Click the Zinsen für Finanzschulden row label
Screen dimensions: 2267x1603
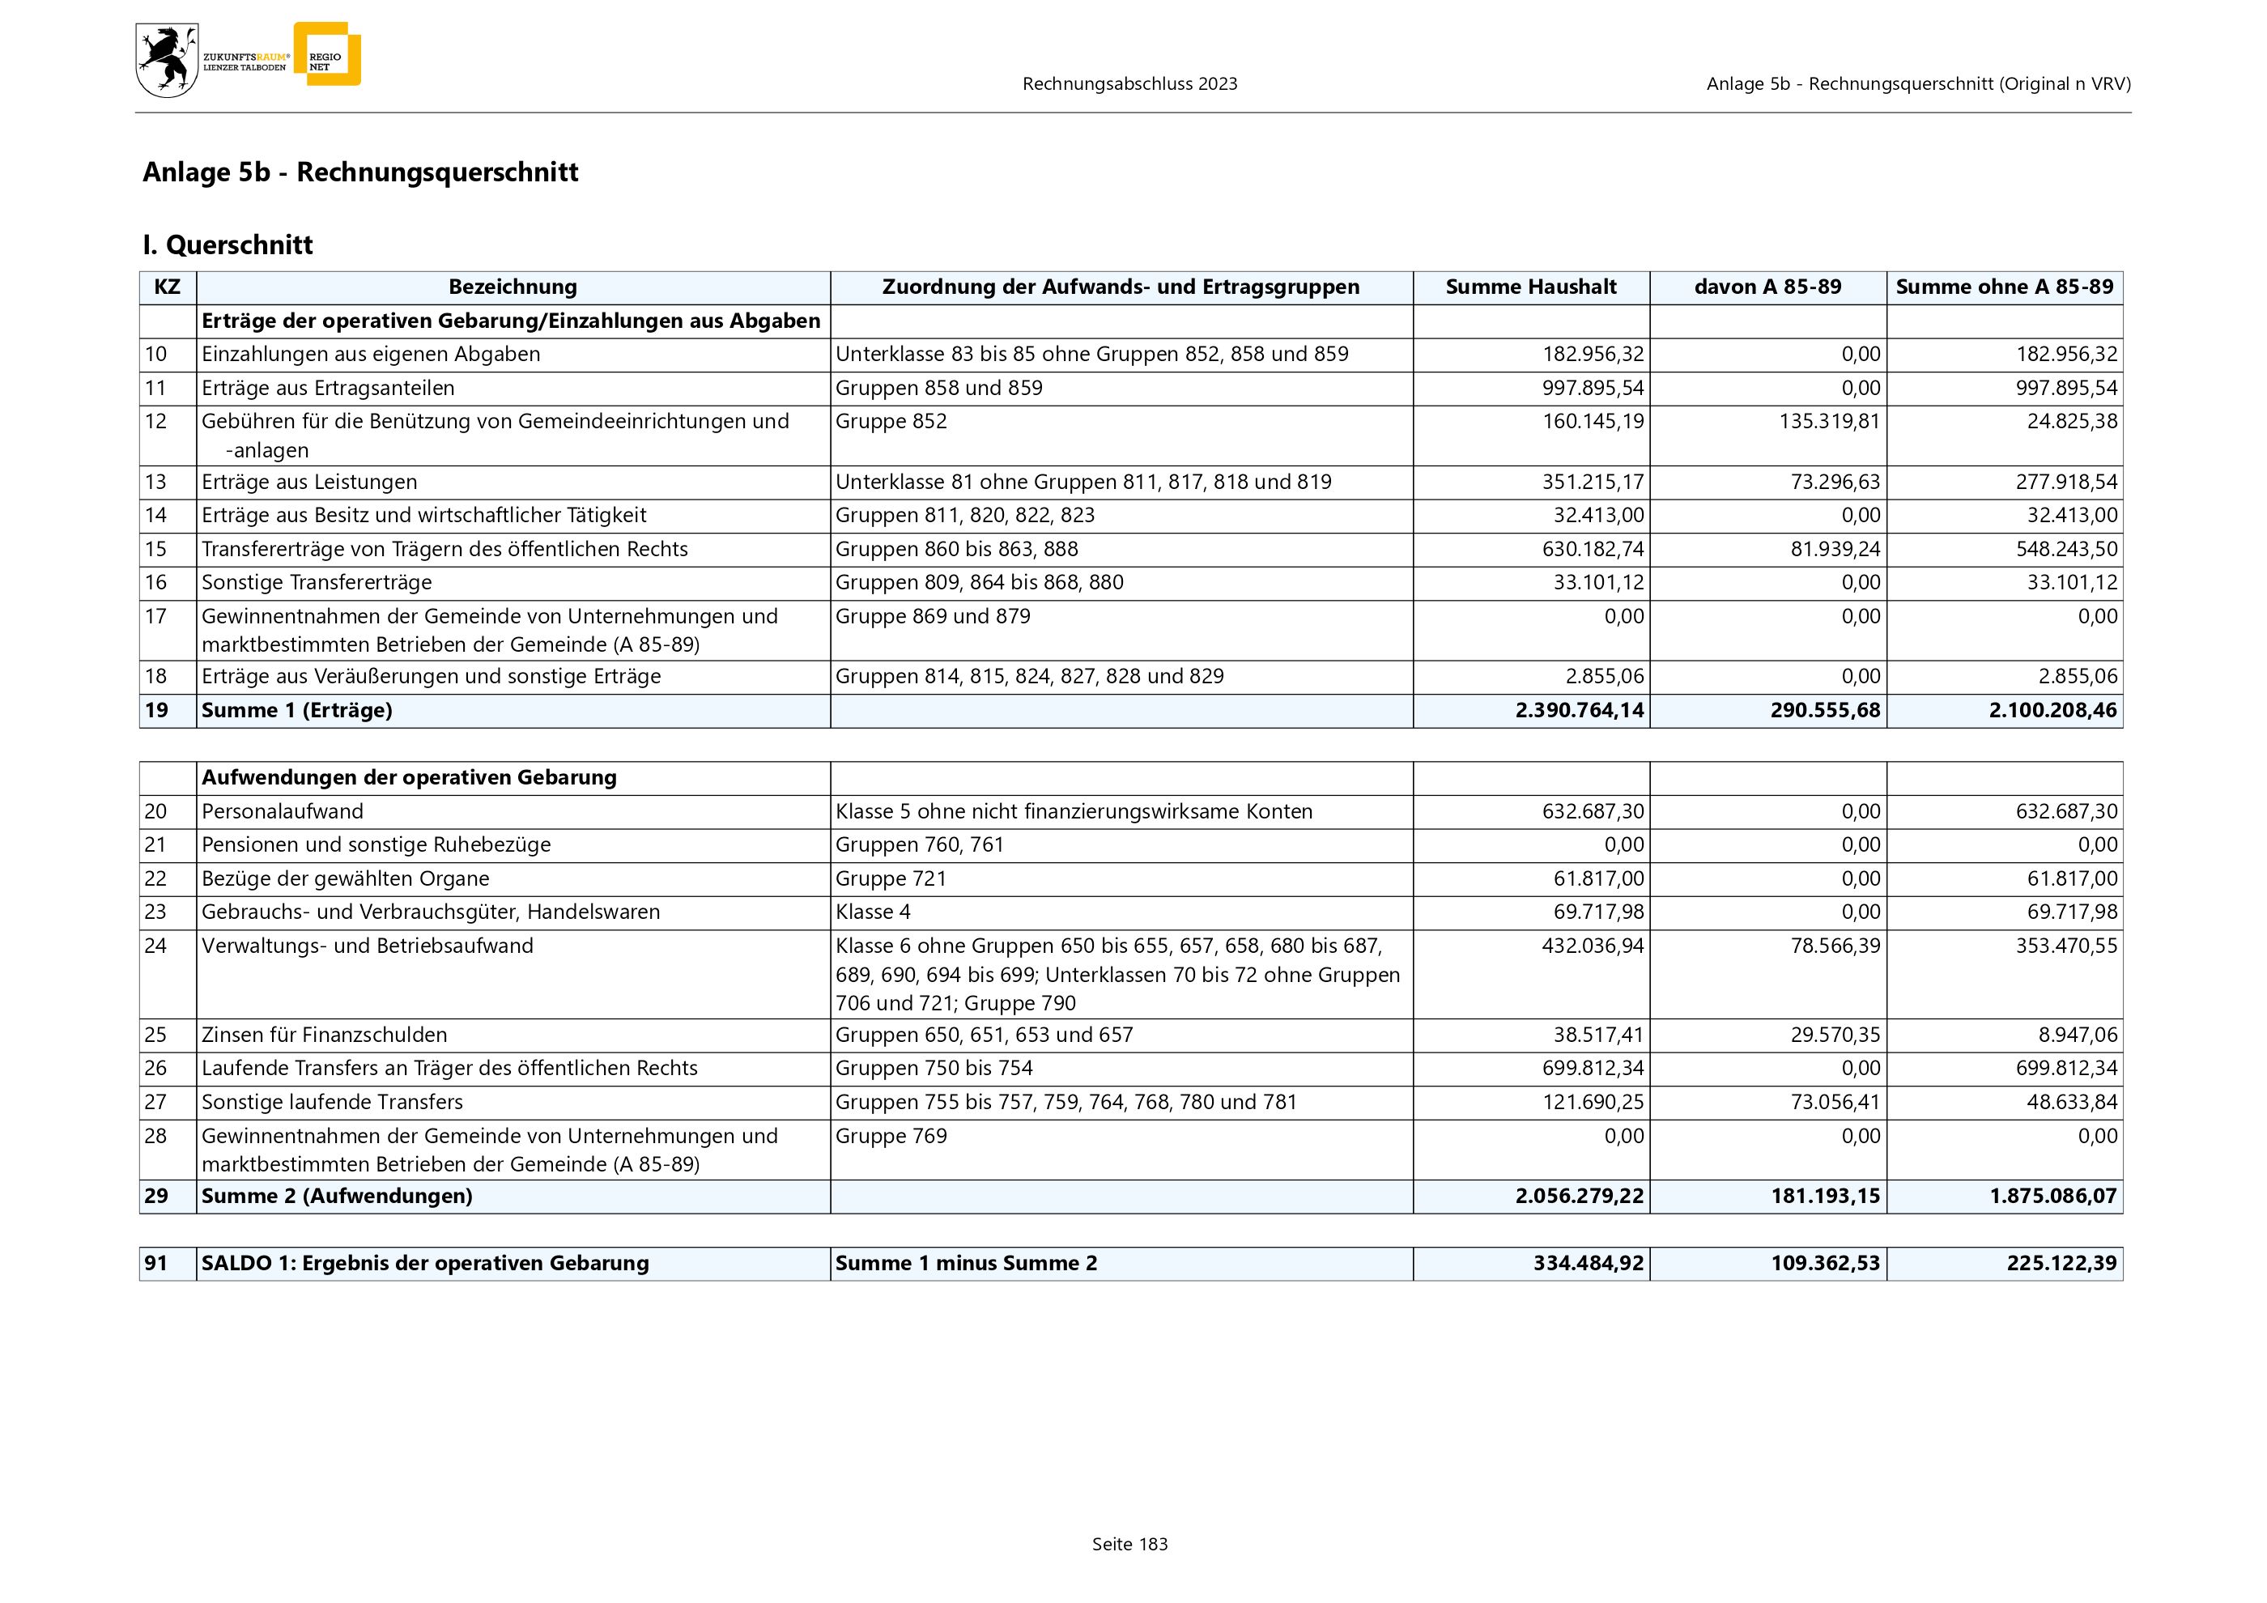click(324, 1035)
